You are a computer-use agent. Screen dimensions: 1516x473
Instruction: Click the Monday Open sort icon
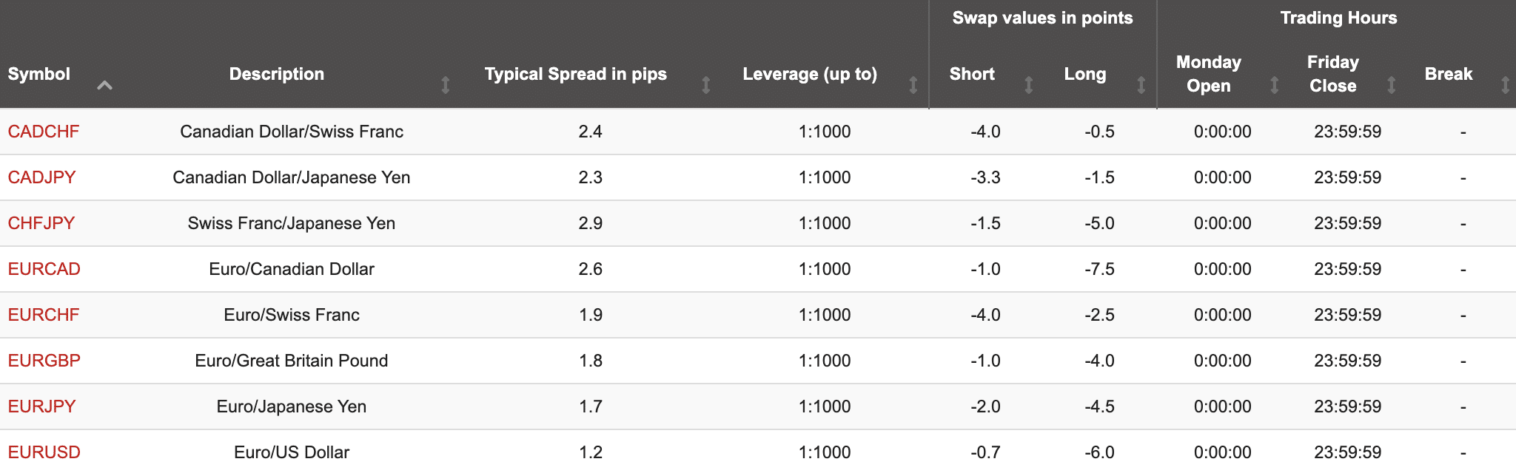1275,85
